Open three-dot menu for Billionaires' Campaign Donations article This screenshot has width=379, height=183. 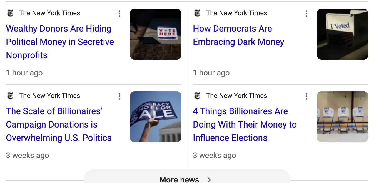pos(119,96)
